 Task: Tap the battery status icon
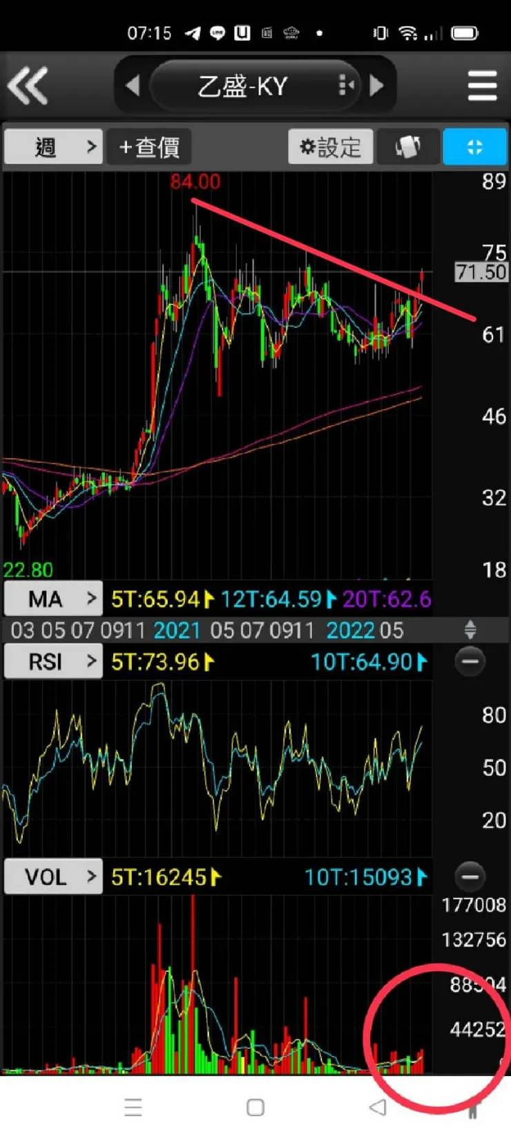click(x=464, y=32)
